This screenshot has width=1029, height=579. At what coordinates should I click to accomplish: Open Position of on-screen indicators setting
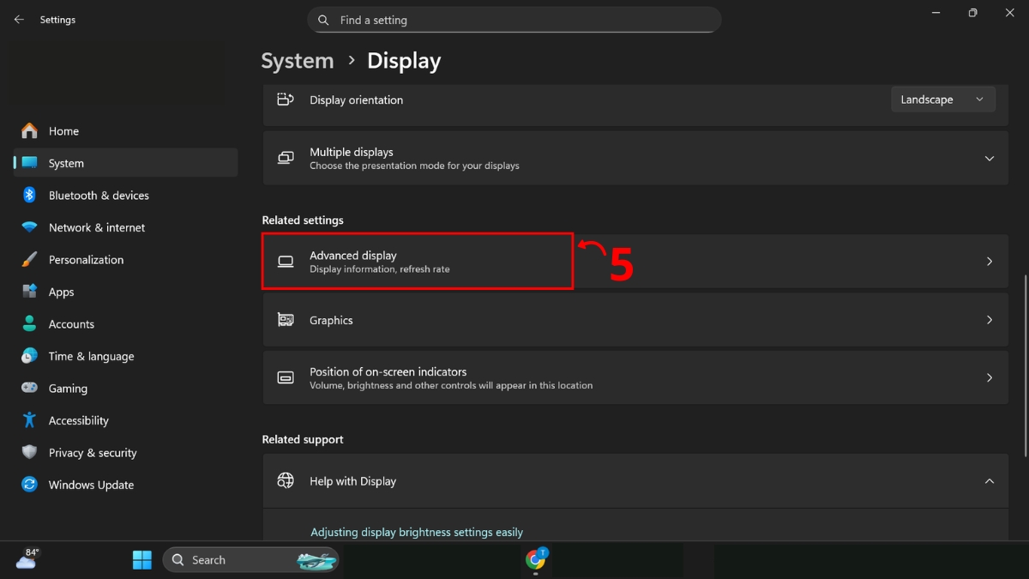635,377
